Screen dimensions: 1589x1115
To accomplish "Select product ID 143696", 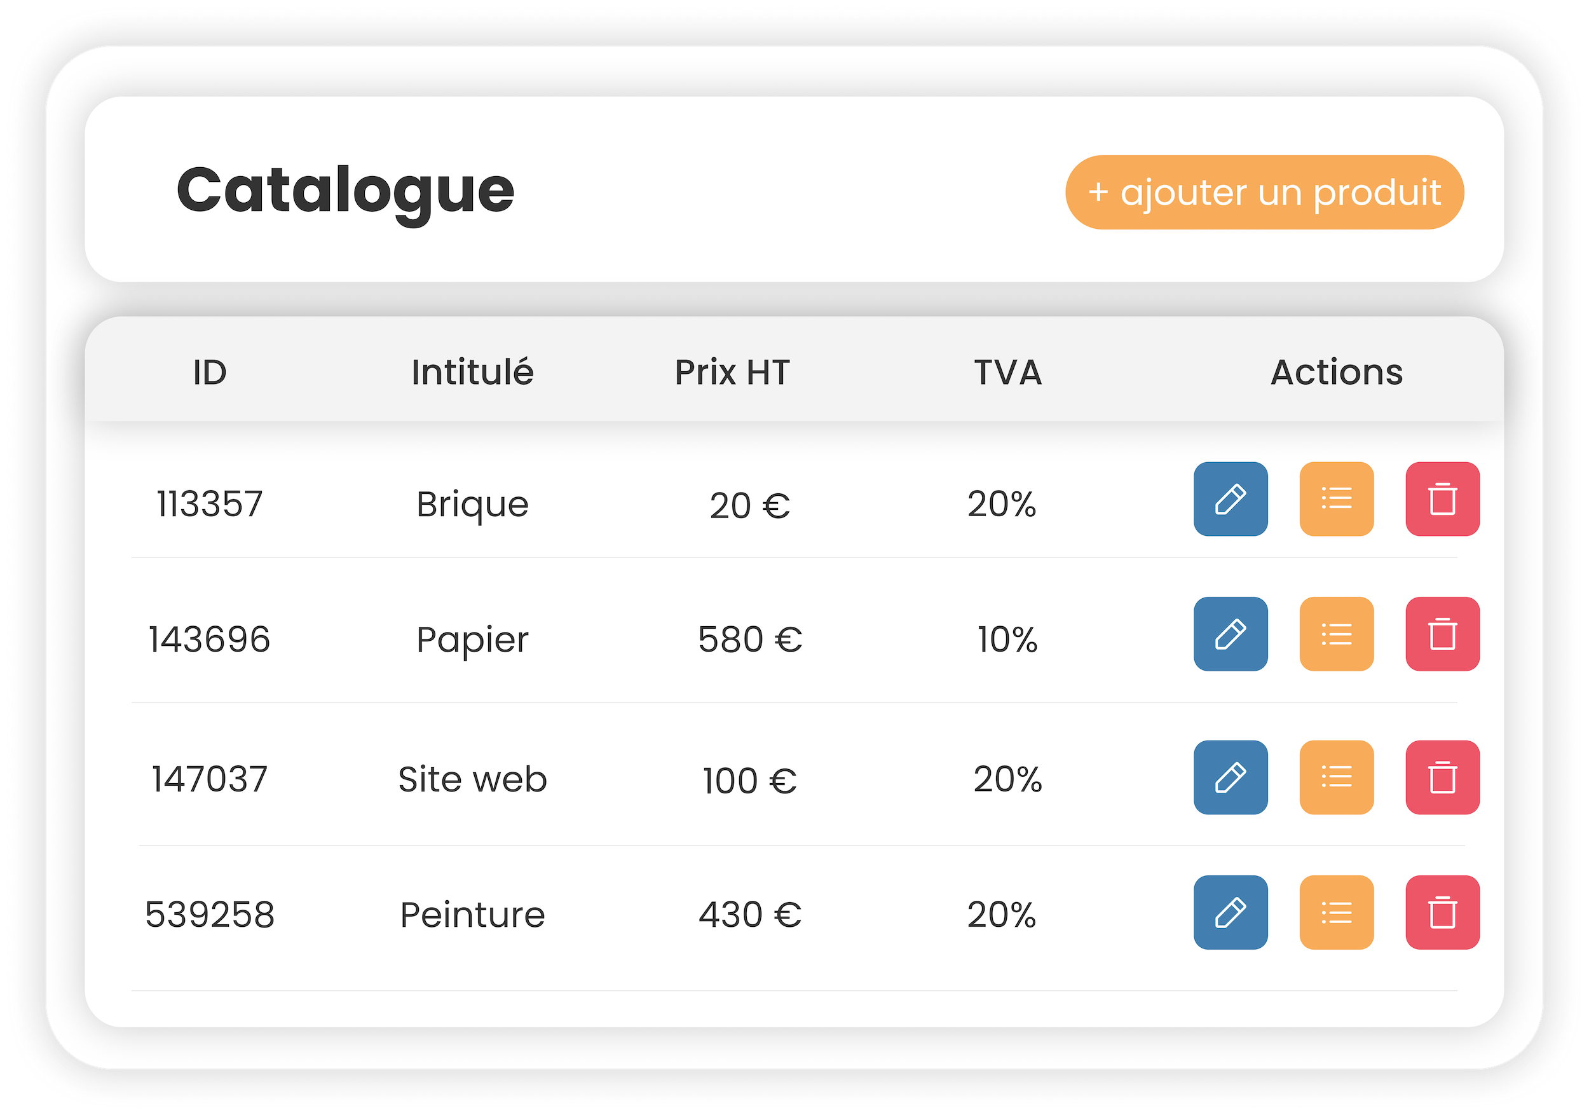I will point(210,639).
